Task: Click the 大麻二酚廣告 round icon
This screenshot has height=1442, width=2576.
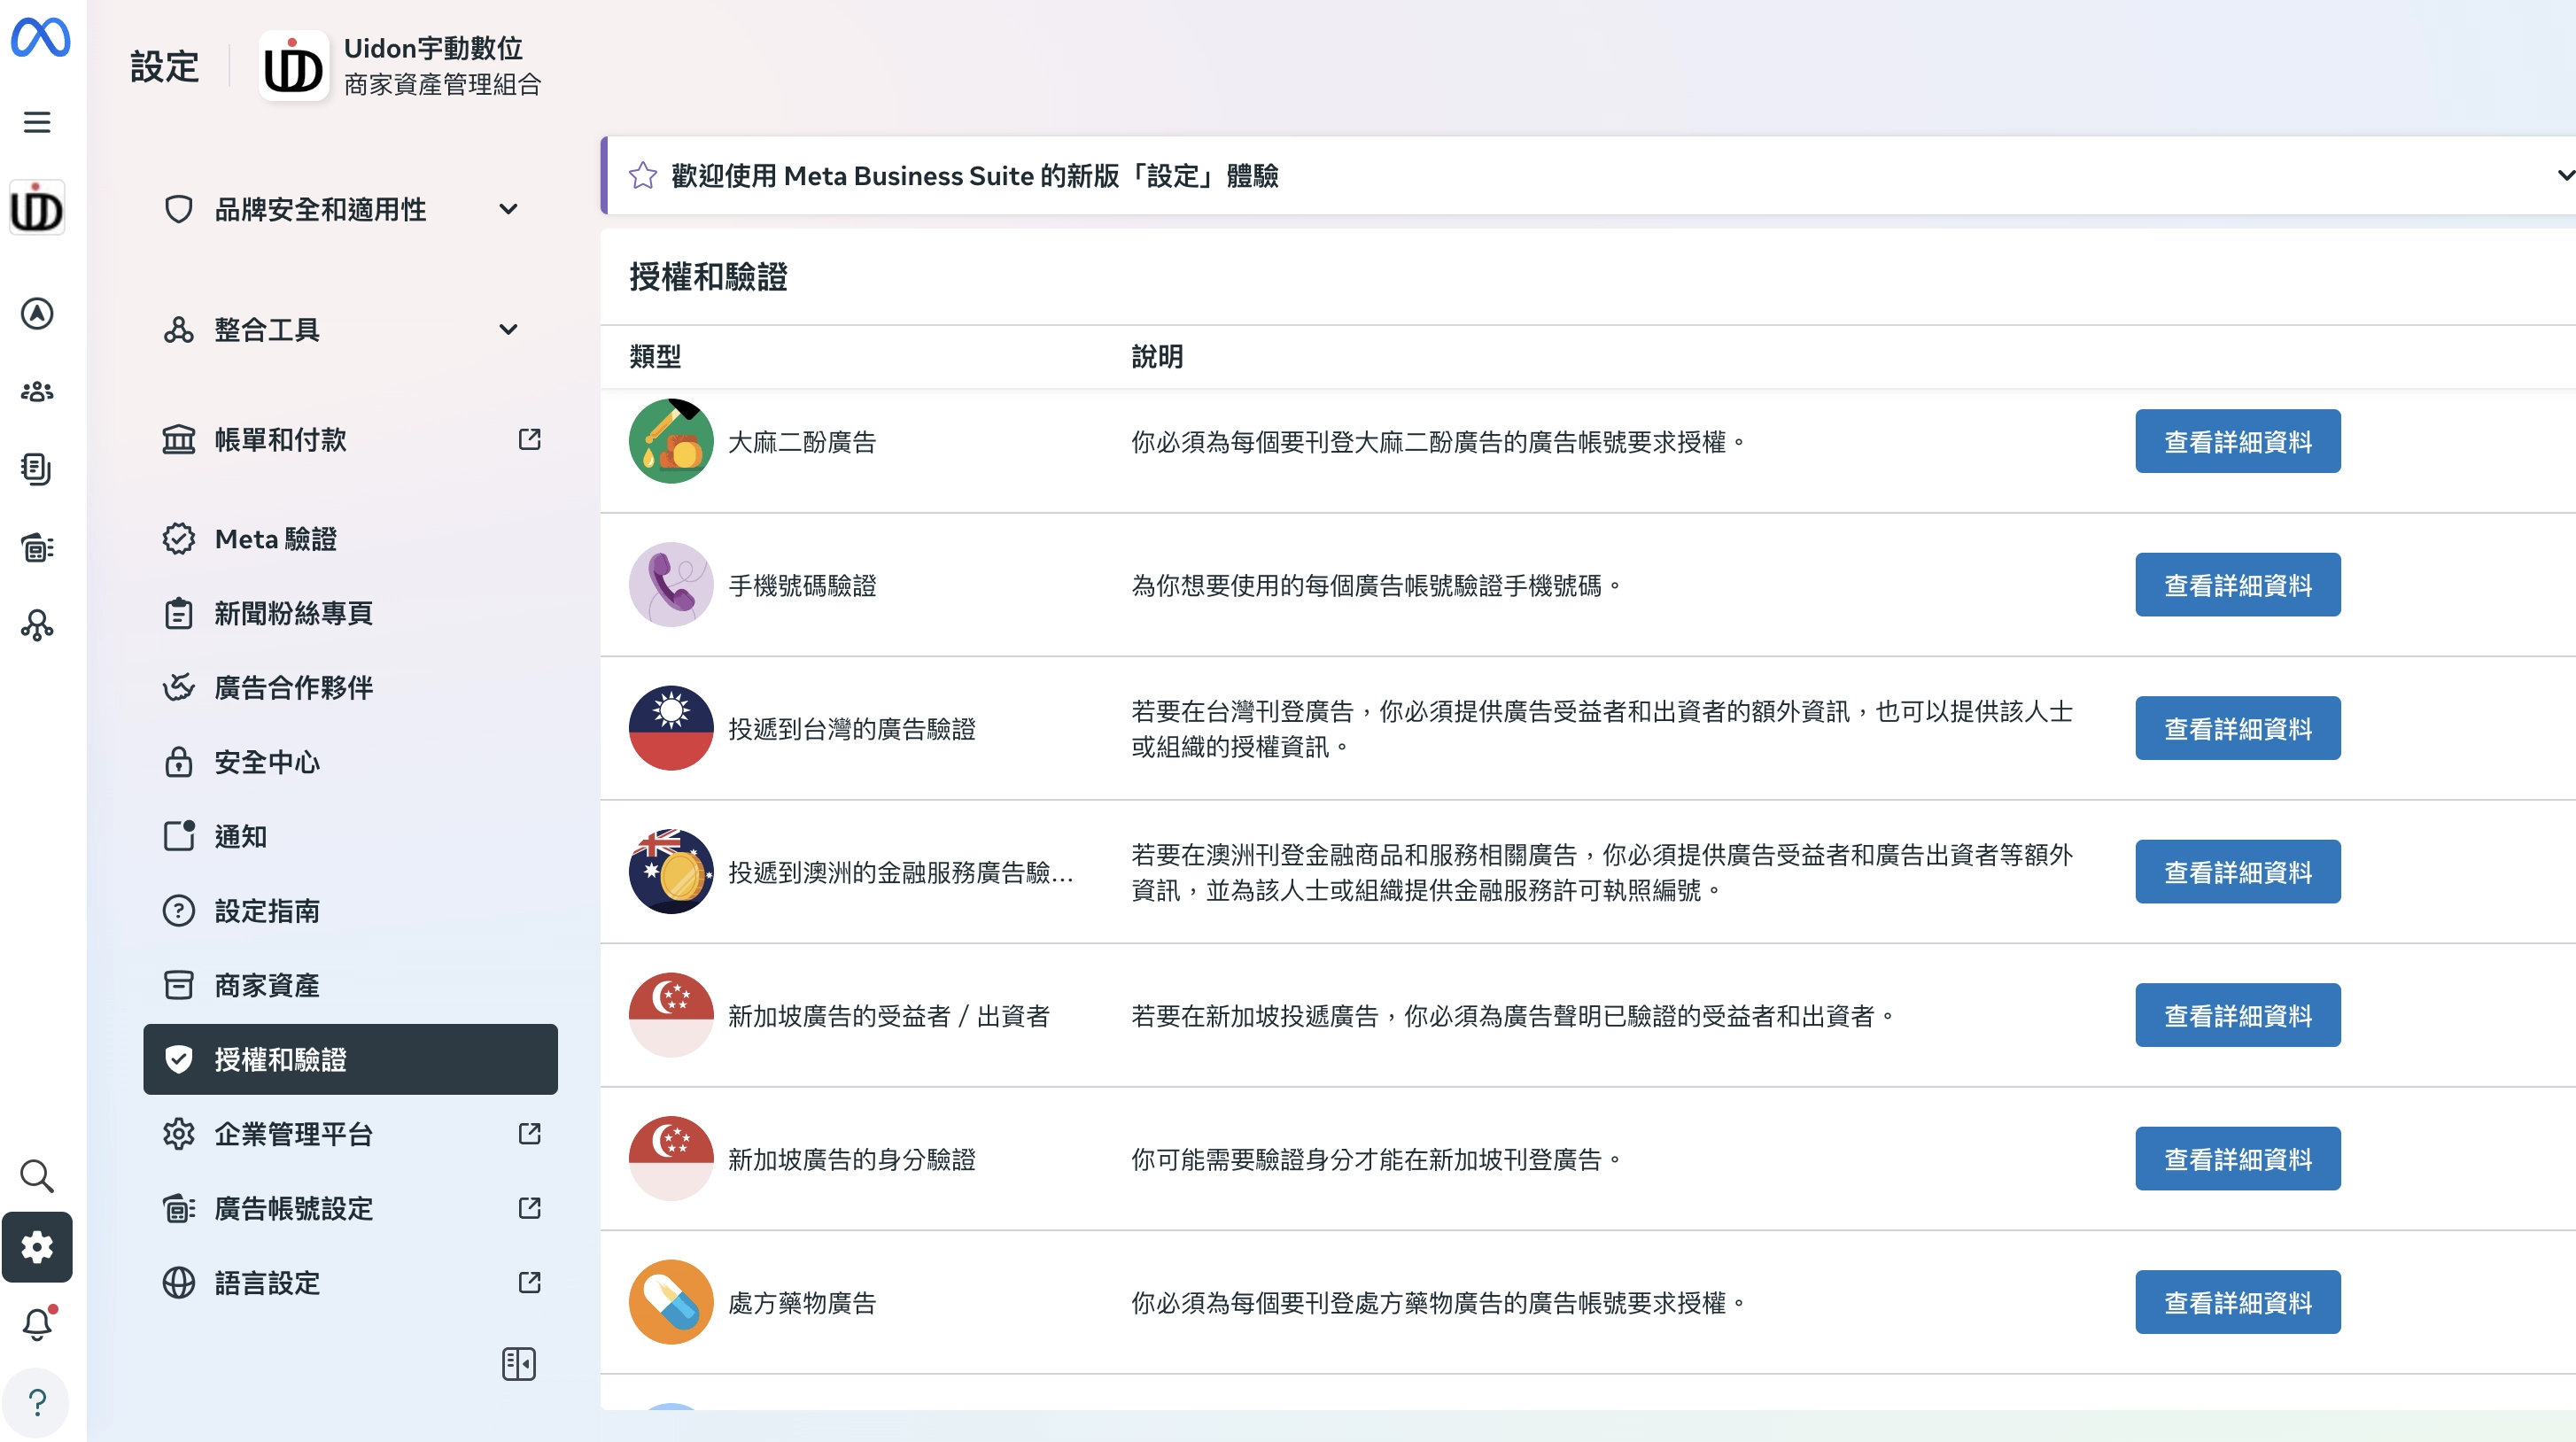Action: coord(671,441)
